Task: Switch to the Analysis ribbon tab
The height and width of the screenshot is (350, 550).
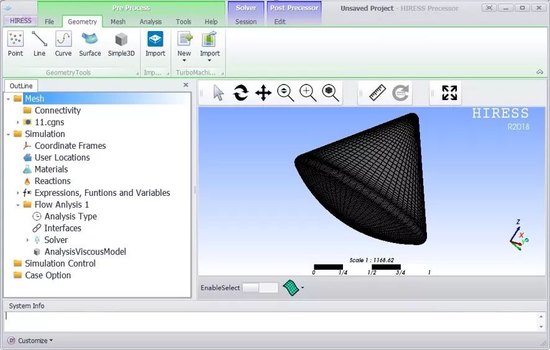Action: click(150, 22)
